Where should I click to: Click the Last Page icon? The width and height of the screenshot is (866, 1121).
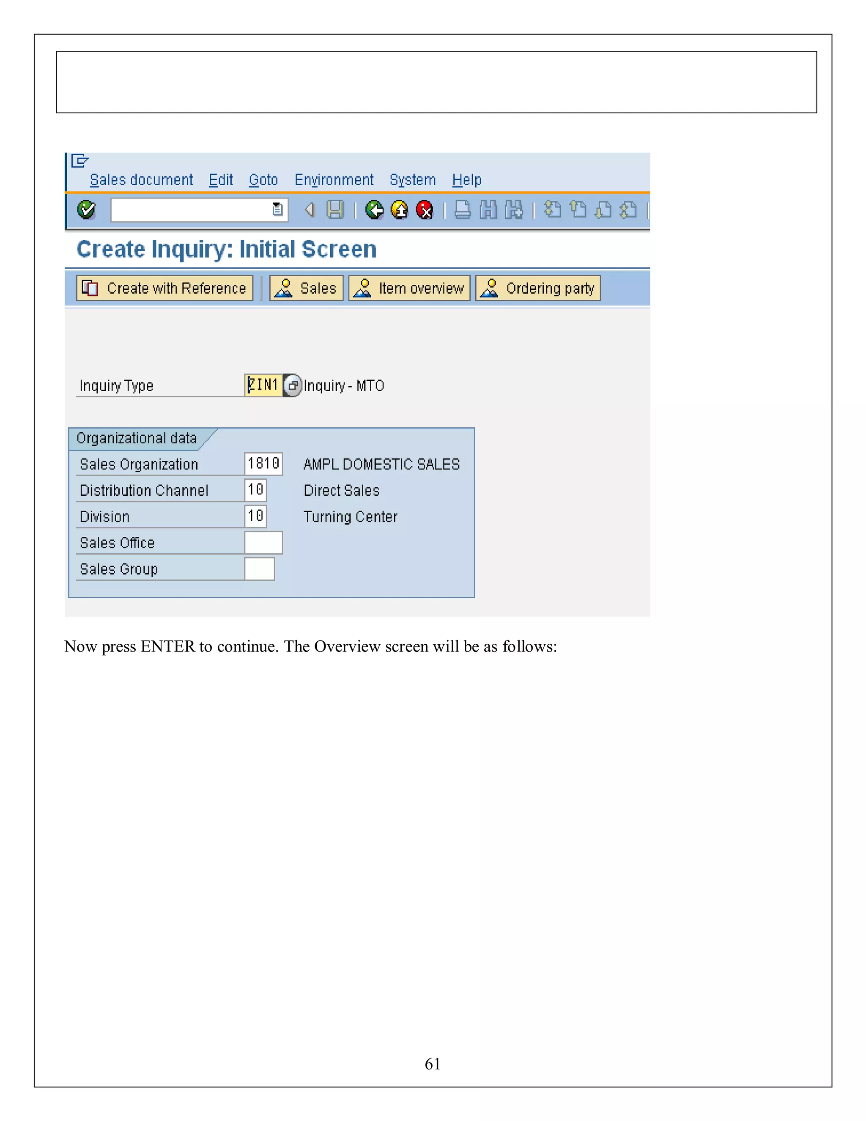coord(628,209)
